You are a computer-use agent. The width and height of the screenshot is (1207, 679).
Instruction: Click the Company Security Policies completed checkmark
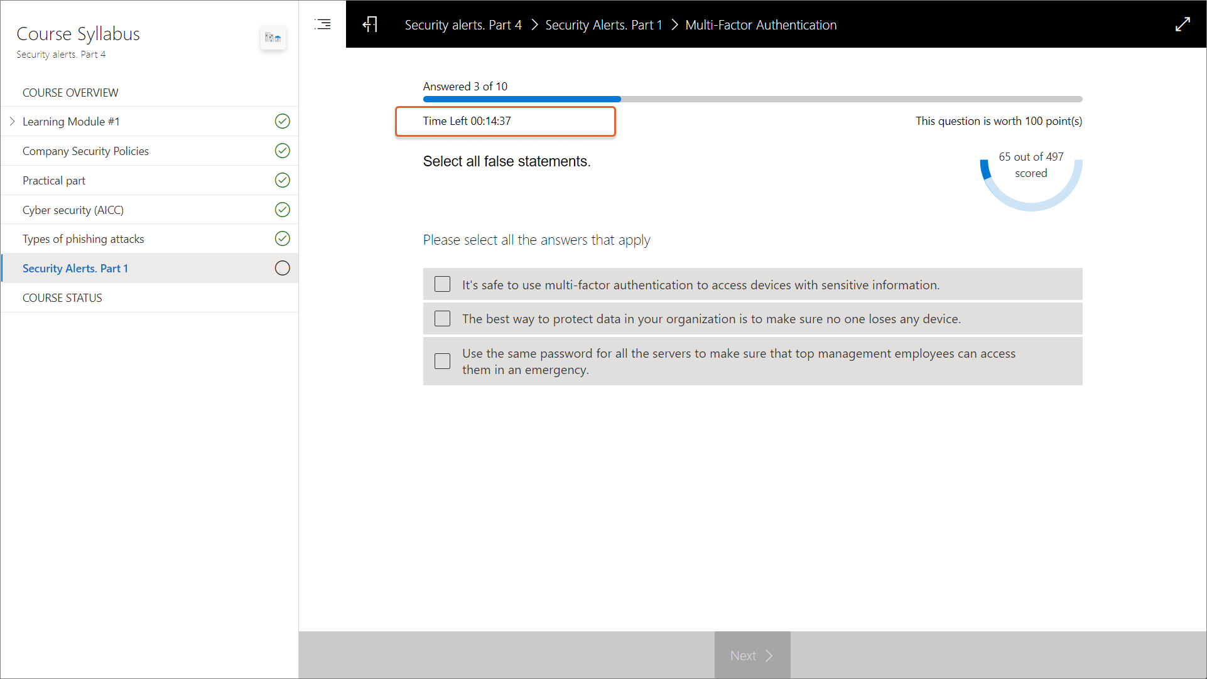pyautogui.click(x=283, y=151)
